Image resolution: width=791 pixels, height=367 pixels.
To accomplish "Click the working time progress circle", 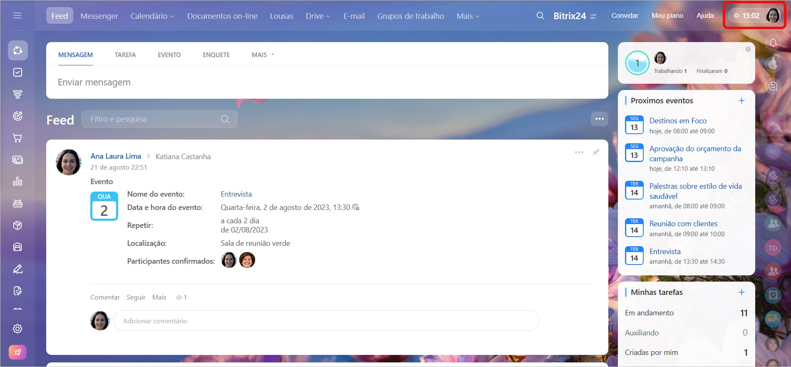I will 637,63.
